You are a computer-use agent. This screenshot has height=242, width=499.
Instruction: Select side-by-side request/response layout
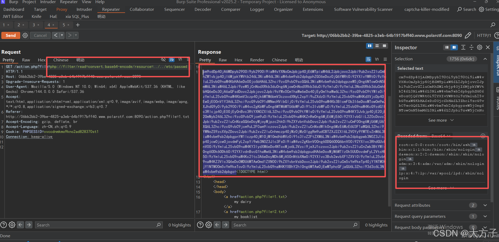[370, 46]
